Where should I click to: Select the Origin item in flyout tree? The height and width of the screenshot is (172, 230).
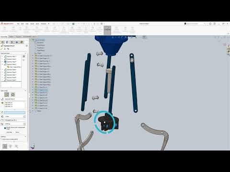pos(38,53)
